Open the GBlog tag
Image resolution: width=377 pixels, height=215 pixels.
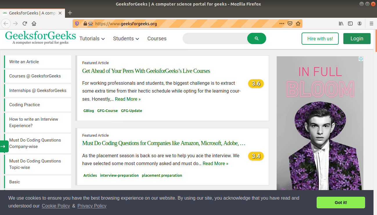(x=89, y=111)
